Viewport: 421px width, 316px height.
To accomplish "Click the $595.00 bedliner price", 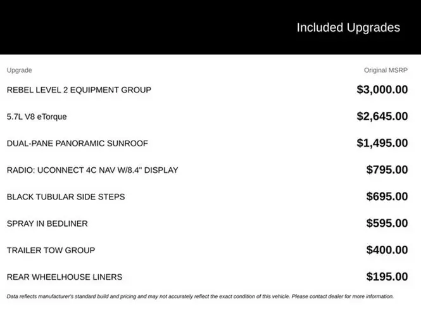I will pos(387,223).
